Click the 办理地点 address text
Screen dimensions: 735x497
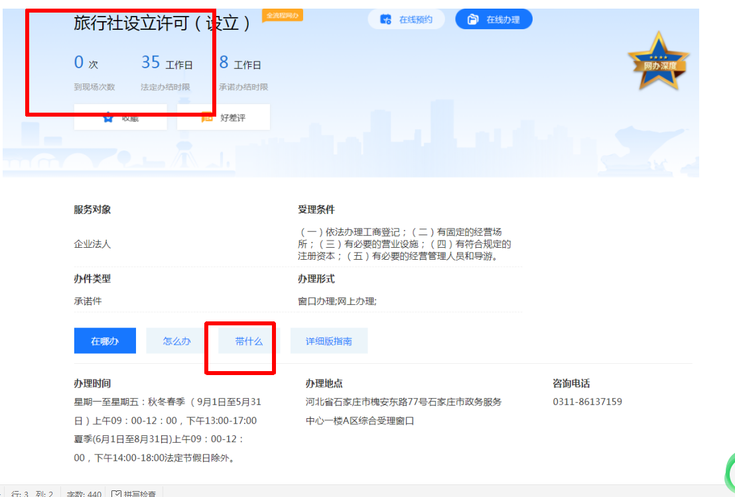click(403, 411)
